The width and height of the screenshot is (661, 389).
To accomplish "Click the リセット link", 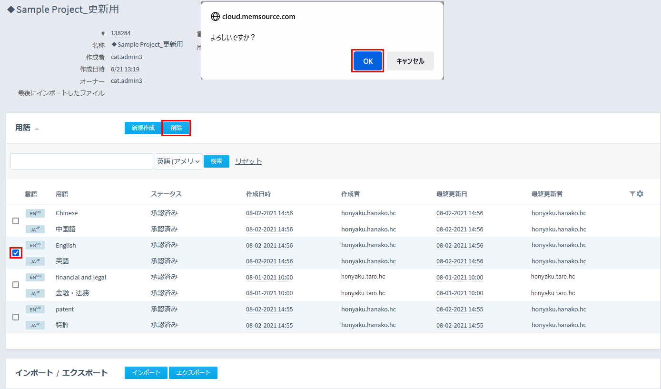I will (x=248, y=161).
